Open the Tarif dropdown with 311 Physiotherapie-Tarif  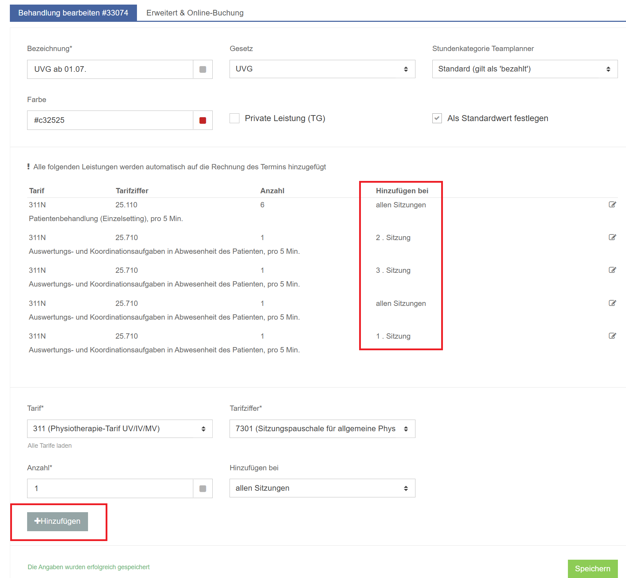tap(120, 429)
